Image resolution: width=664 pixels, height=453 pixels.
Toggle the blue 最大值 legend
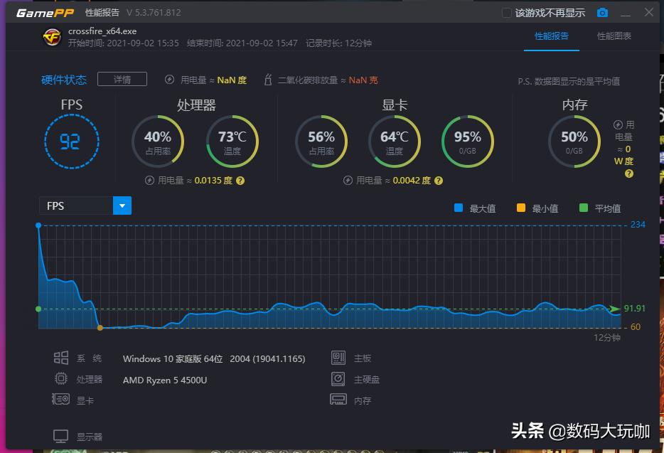pos(457,208)
